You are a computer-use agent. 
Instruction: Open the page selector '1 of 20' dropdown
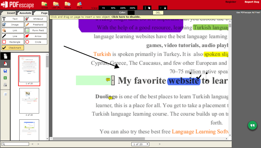pos(140,144)
